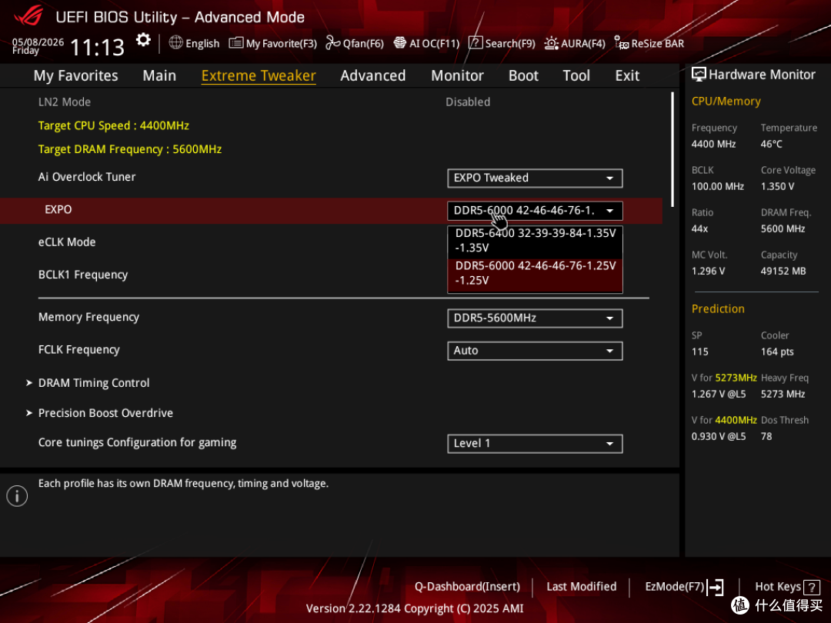The width and height of the screenshot is (831, 623).
Task: Click the Cooler 164 pts value
Action: [x=777, y=351]
